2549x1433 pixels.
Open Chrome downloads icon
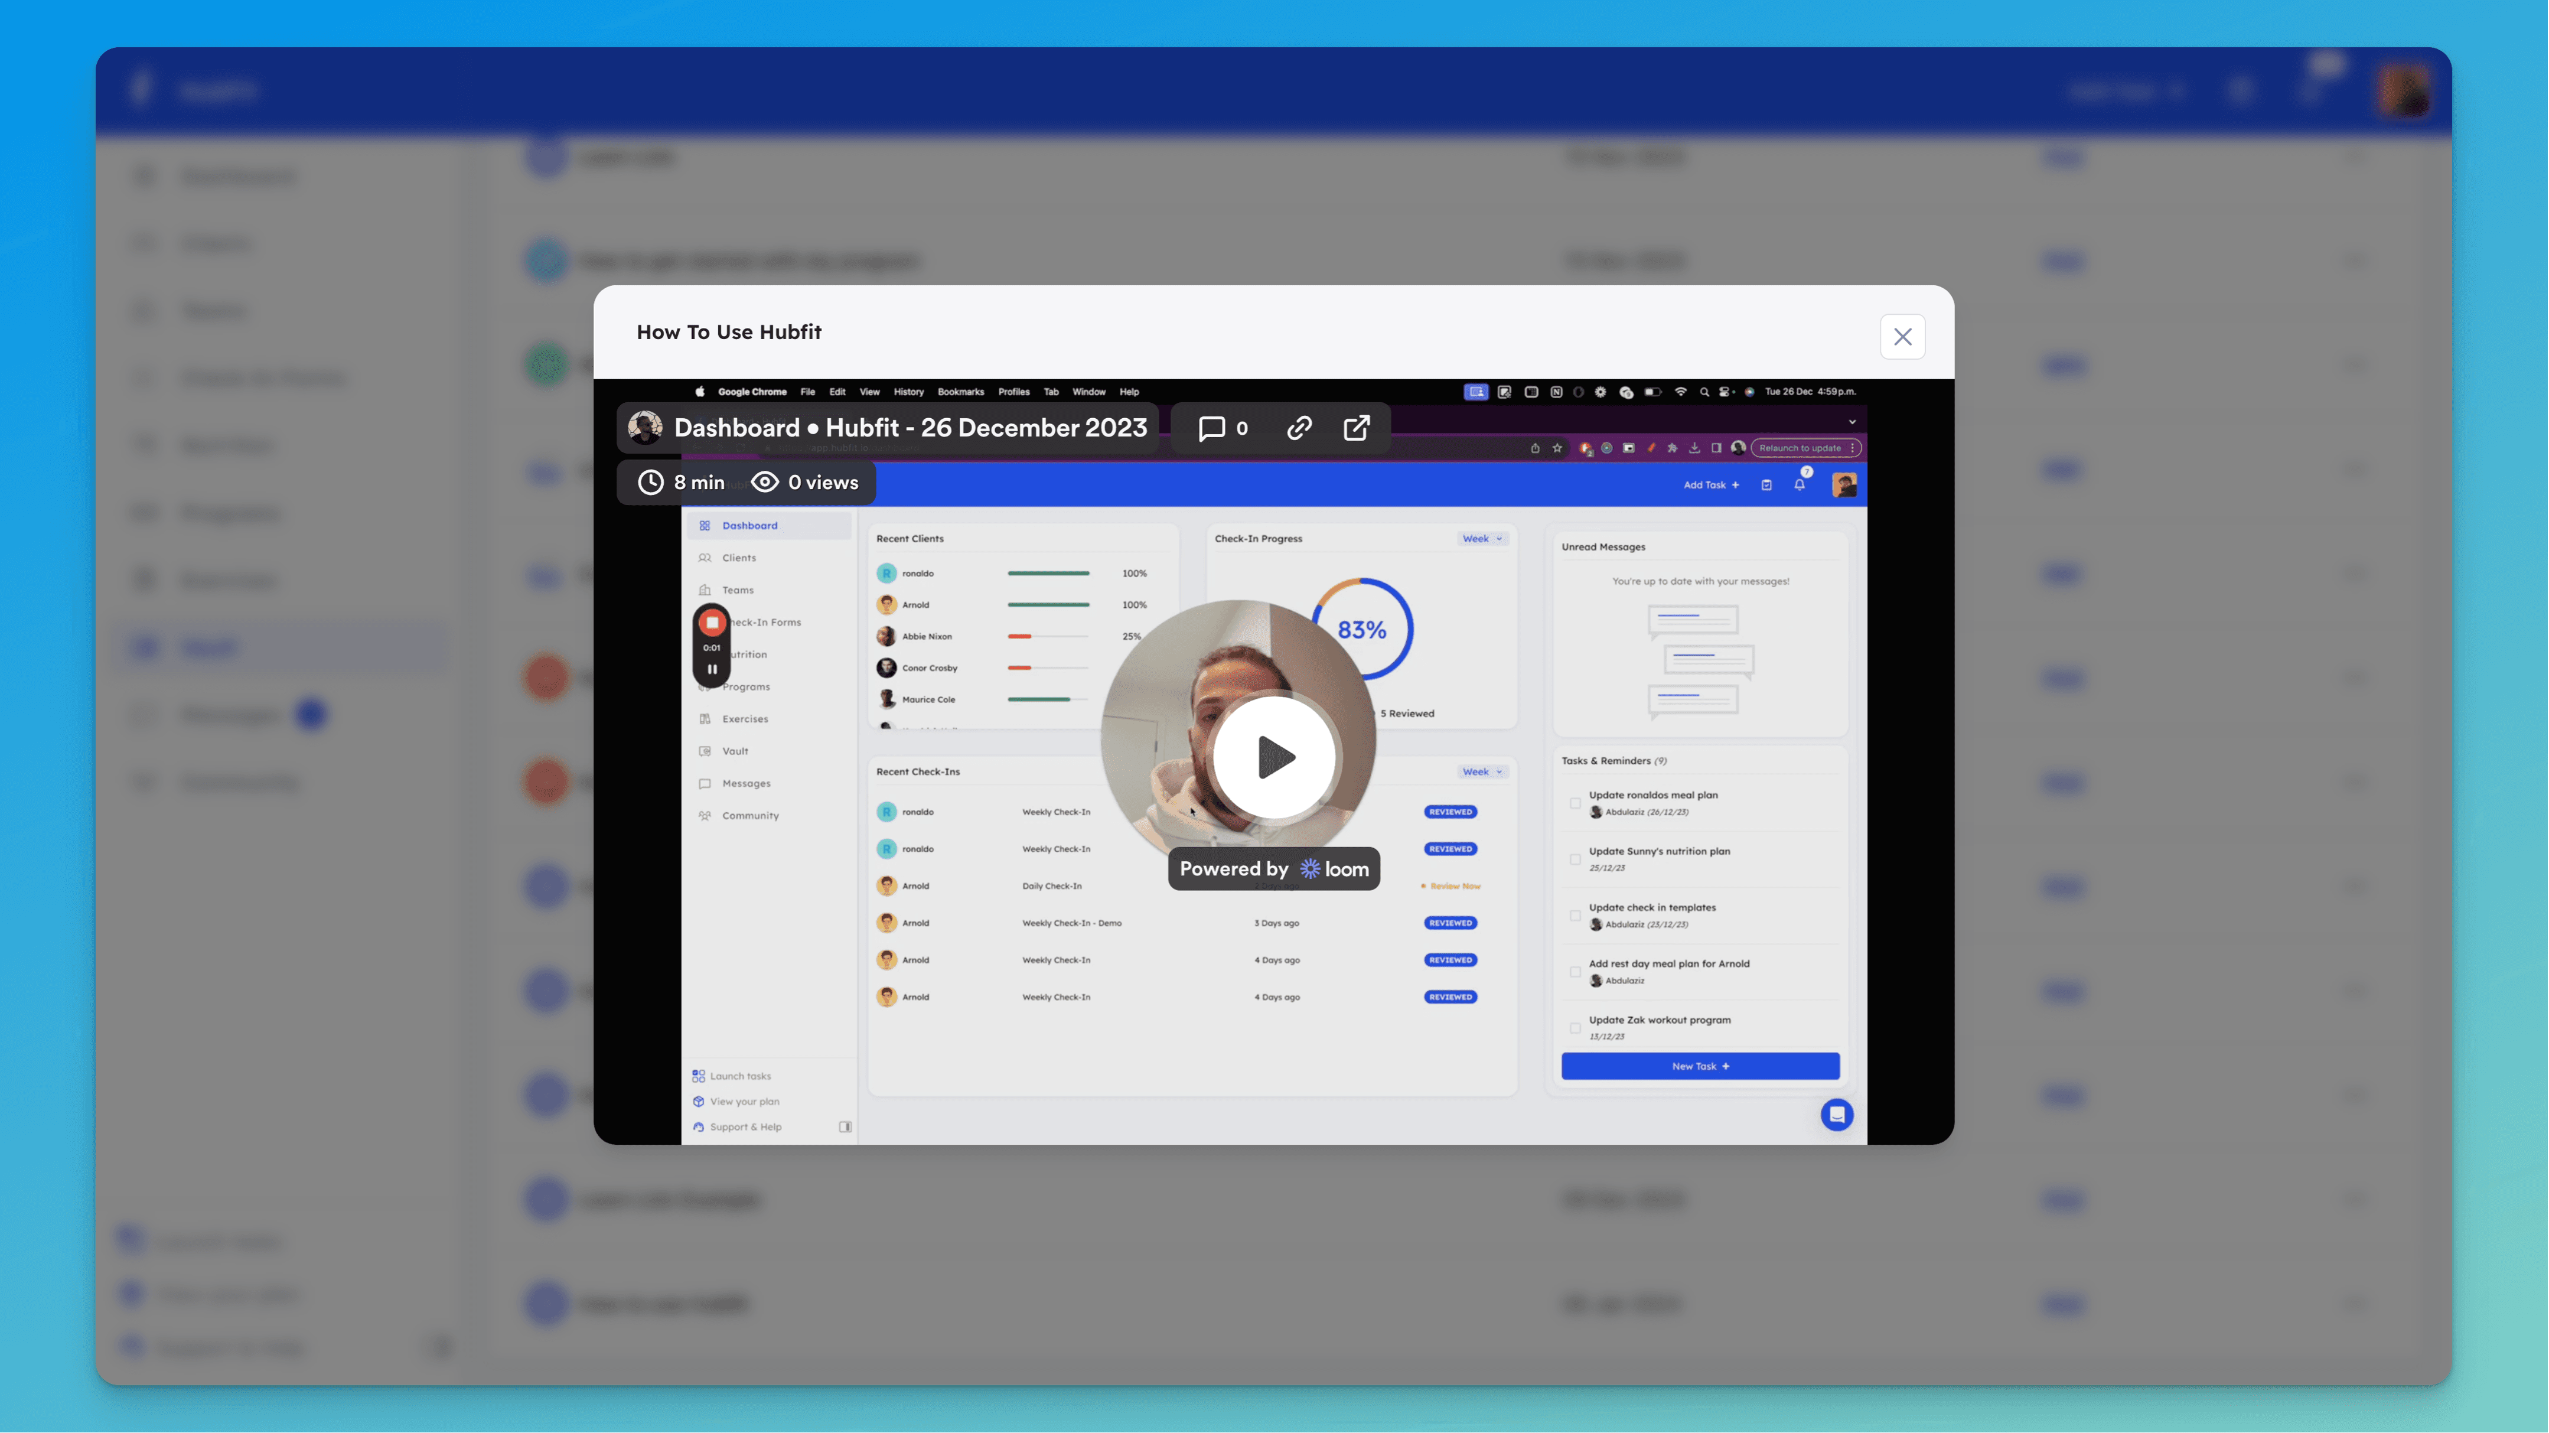(1694, 448)
